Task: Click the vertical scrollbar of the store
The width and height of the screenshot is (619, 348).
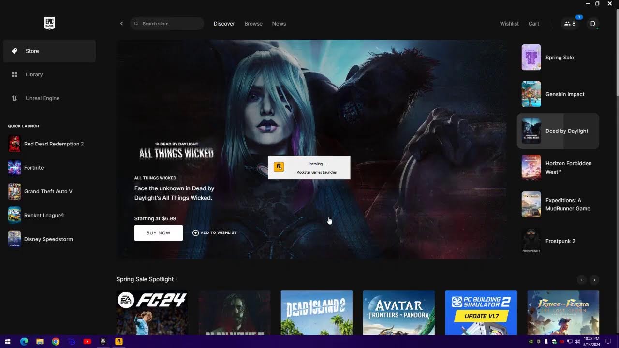Action: point(617,53)
